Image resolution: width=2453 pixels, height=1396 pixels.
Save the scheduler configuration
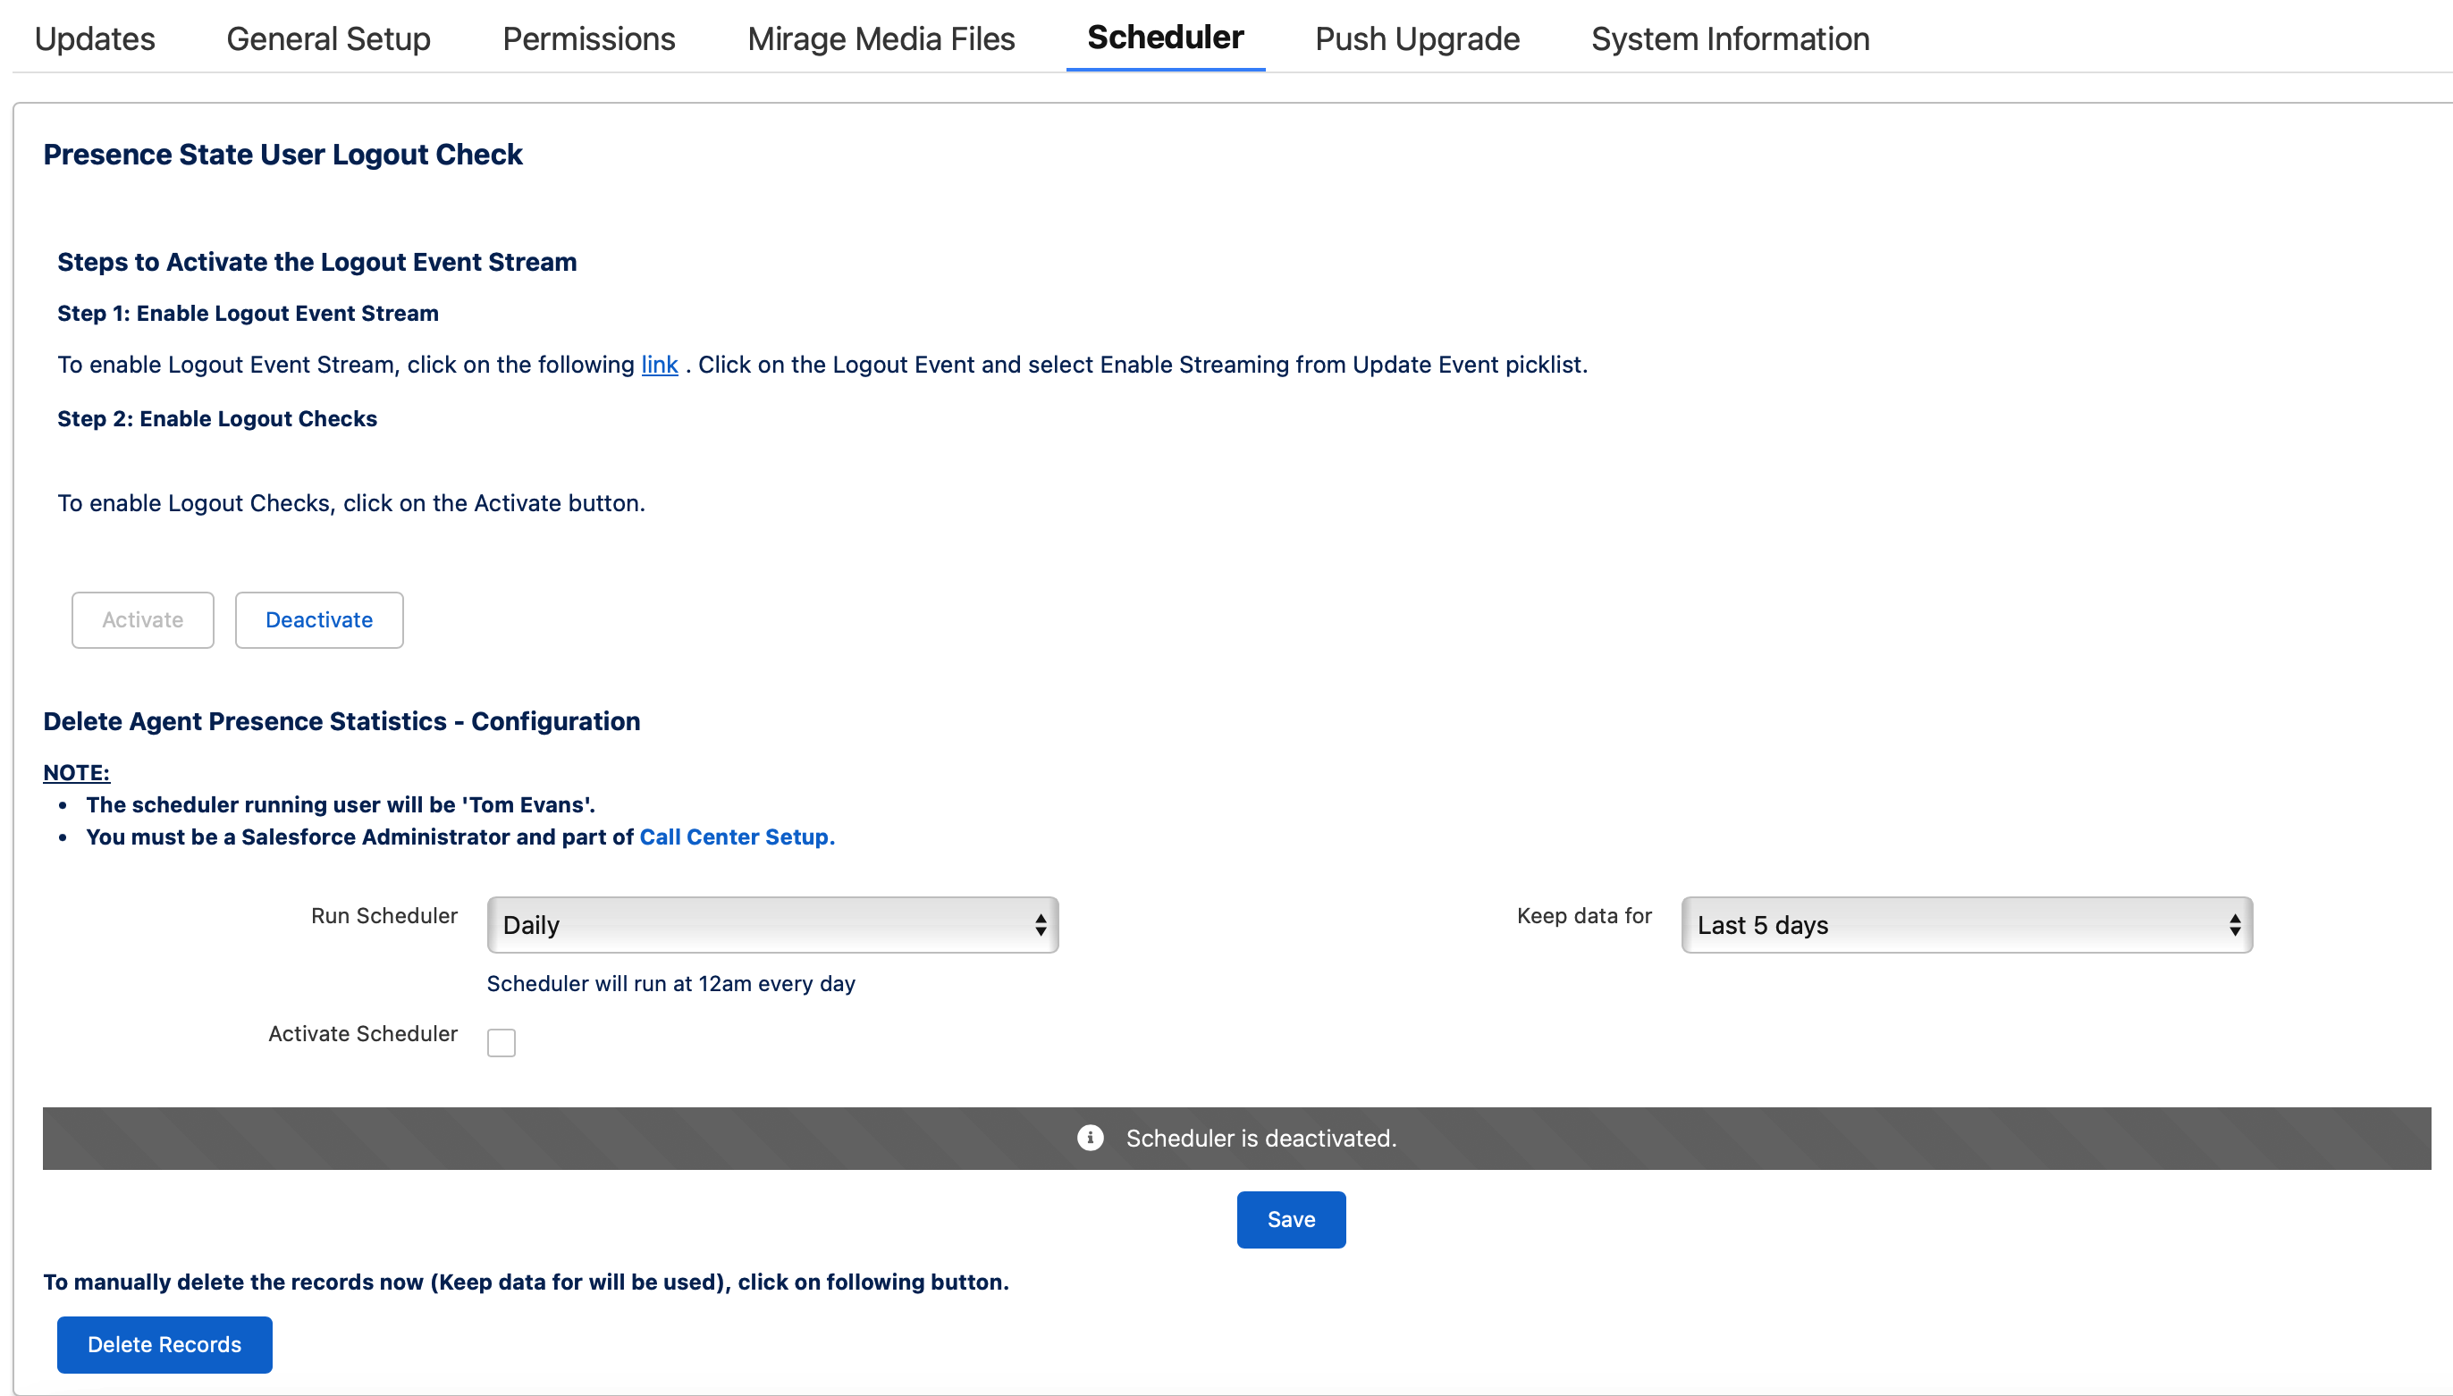click(1291, 1219)
